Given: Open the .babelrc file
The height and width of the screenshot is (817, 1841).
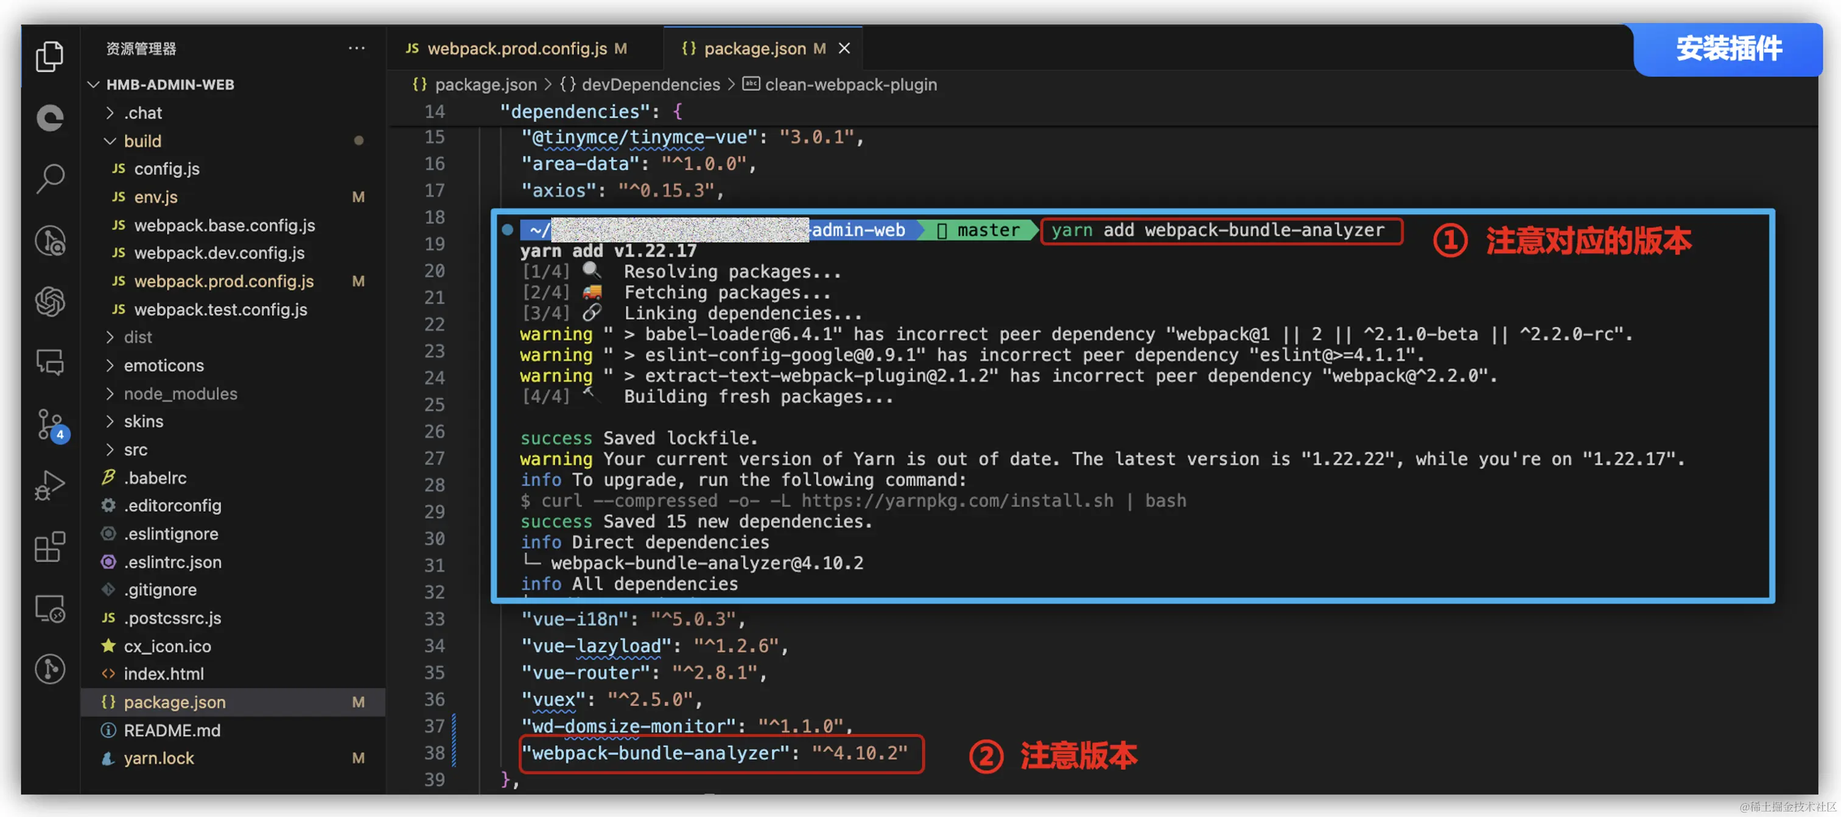Looking at the screenshot, I should (155, 477).
